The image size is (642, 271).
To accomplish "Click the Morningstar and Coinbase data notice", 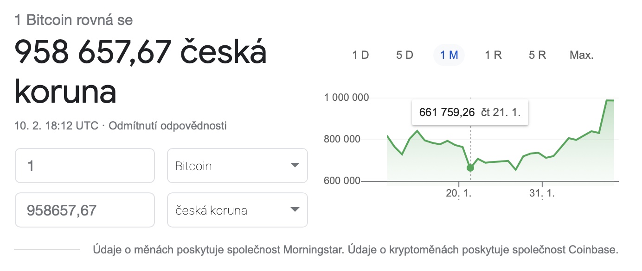I will click(356, 250).
